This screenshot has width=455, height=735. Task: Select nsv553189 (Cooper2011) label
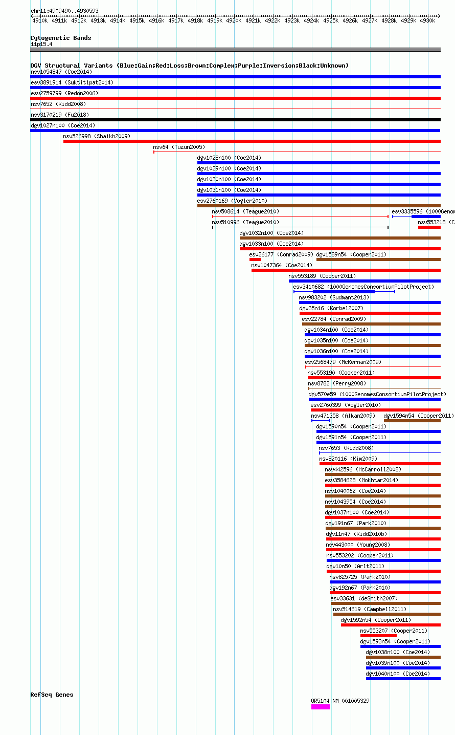[322, 276]
